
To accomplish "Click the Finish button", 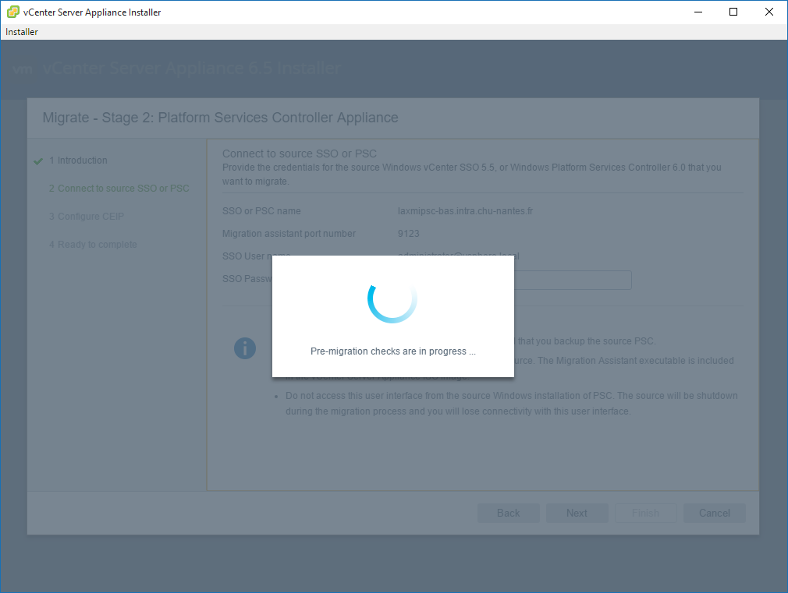I will [x=645, y=513].
